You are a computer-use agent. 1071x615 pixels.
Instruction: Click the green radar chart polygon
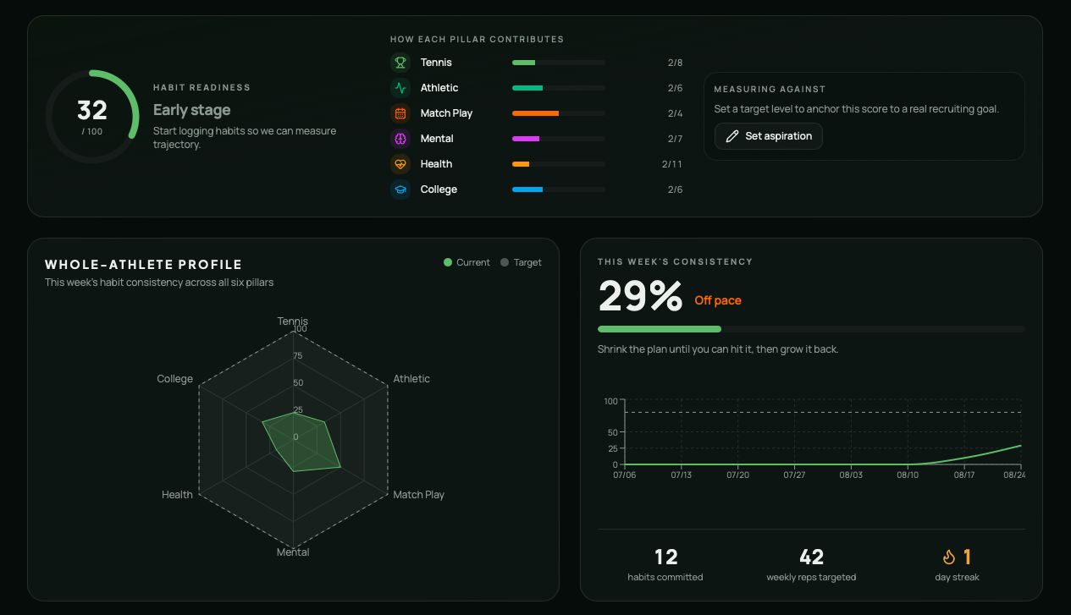click(x=303, y=442)
